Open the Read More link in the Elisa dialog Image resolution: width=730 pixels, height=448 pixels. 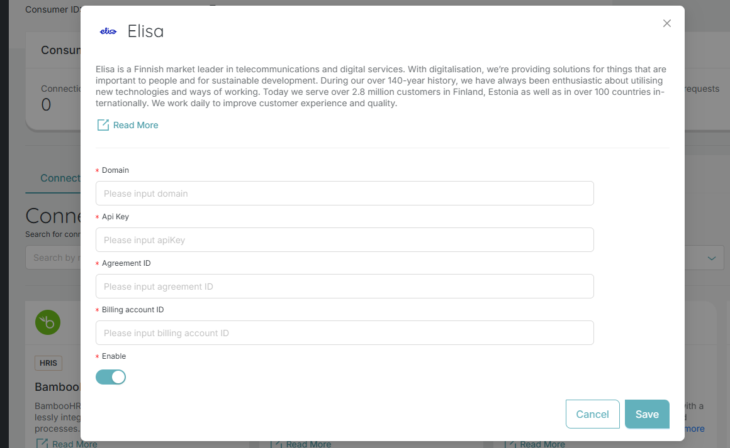click(x=135, y=125)
